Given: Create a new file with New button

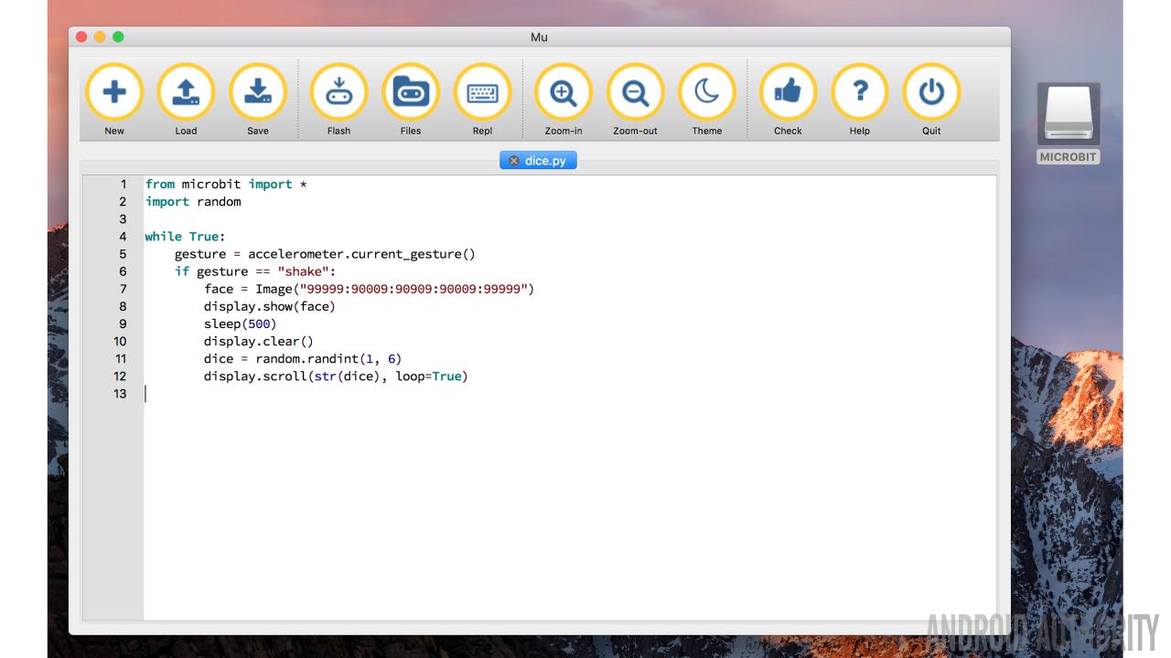Looking at the screenshot, I should (x=114, y=92).
